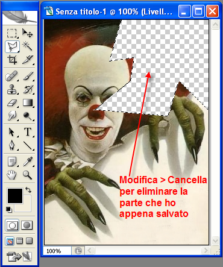Select the History Brush tool
The image size is (223, 267).
pyautogui.click(x=28, y=89)
